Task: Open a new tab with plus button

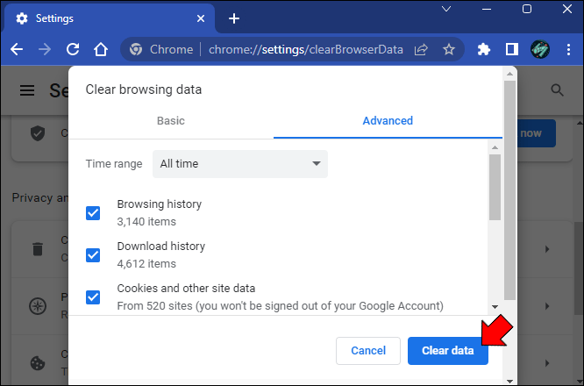Action: [233, 18]
